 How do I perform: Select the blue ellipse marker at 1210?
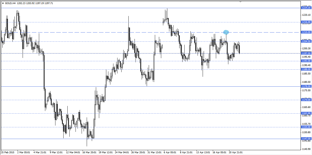226,32
